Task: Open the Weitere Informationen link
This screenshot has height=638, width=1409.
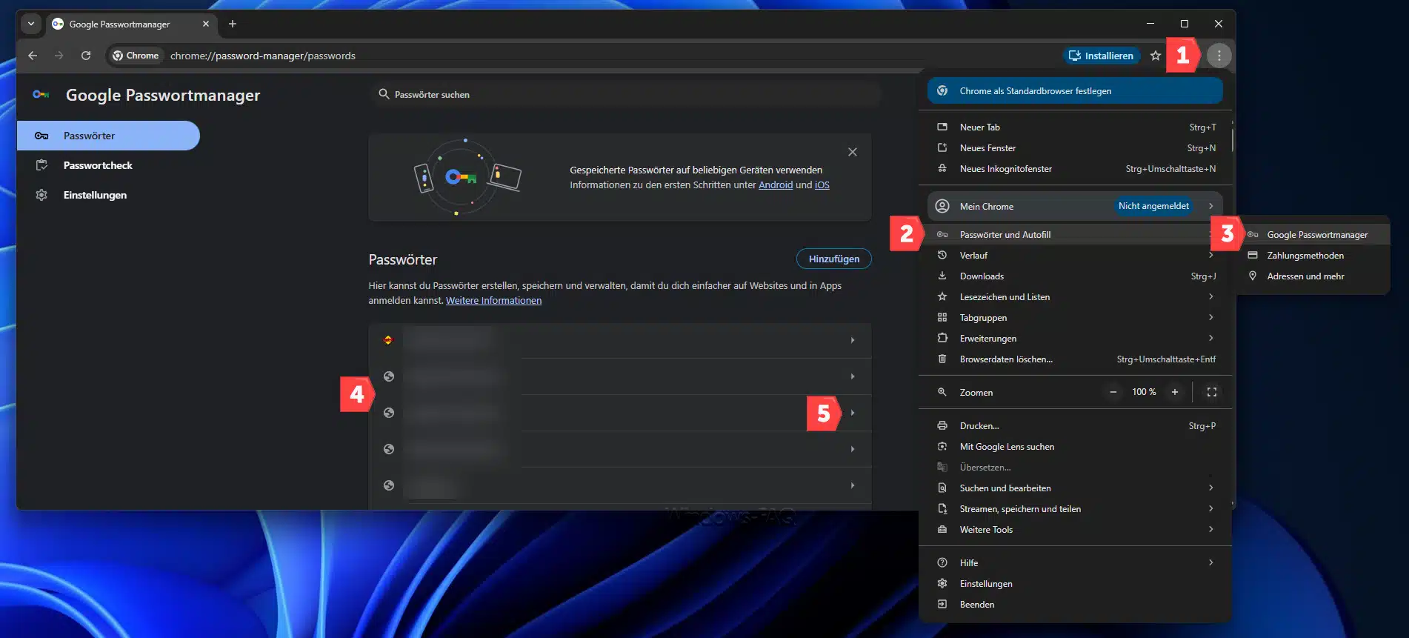Action: 493,301
